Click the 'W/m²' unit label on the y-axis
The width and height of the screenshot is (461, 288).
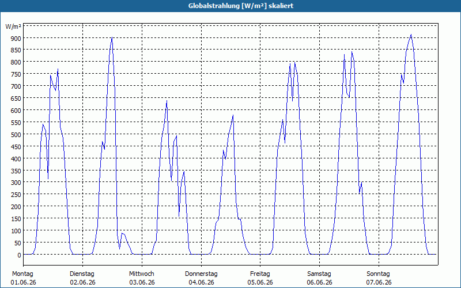13,26
